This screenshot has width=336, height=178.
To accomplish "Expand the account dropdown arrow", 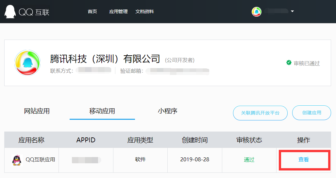I will [x=292, y=11].
